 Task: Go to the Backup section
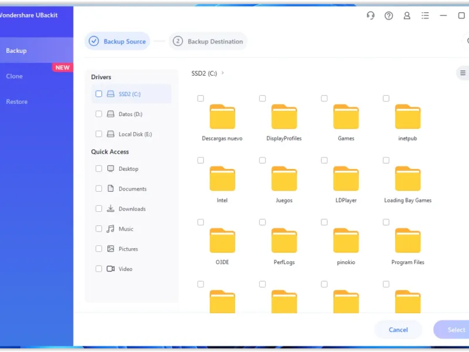click(x=36, y=50)
